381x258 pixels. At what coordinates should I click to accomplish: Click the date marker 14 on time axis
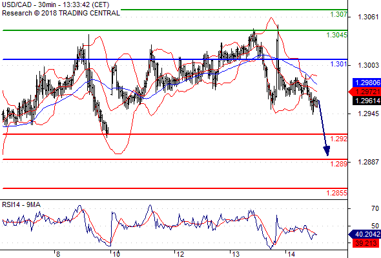point(291,254)
